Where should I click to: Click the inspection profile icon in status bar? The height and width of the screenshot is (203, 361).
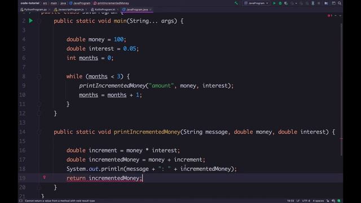click(x=333, y=201)
